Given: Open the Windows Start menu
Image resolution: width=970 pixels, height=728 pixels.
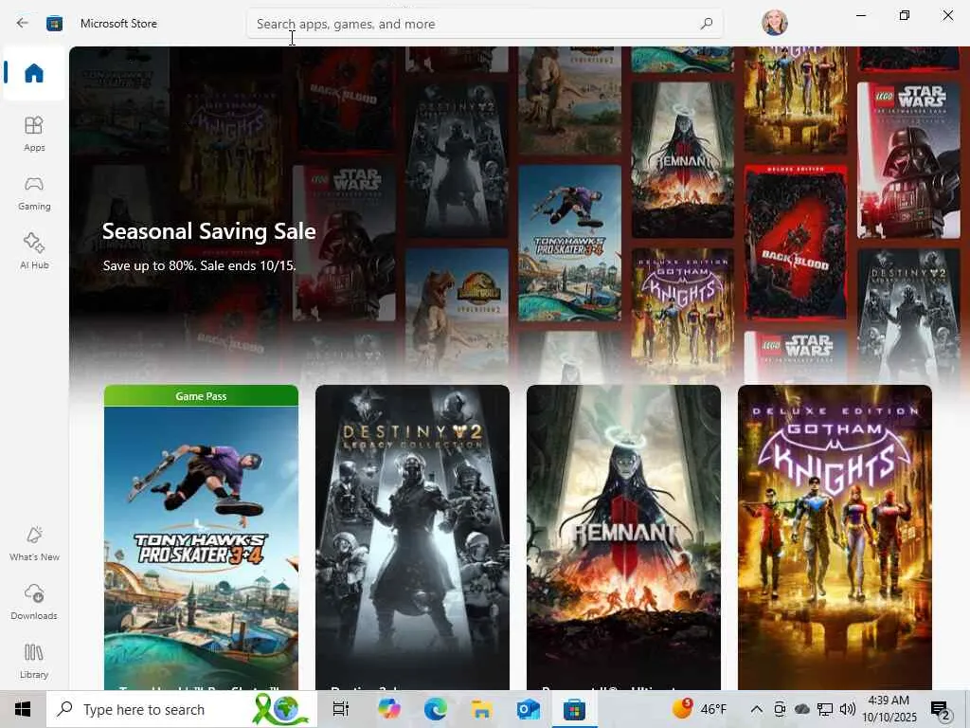Looking at the screenshot, I should click(x=23, y=709).
